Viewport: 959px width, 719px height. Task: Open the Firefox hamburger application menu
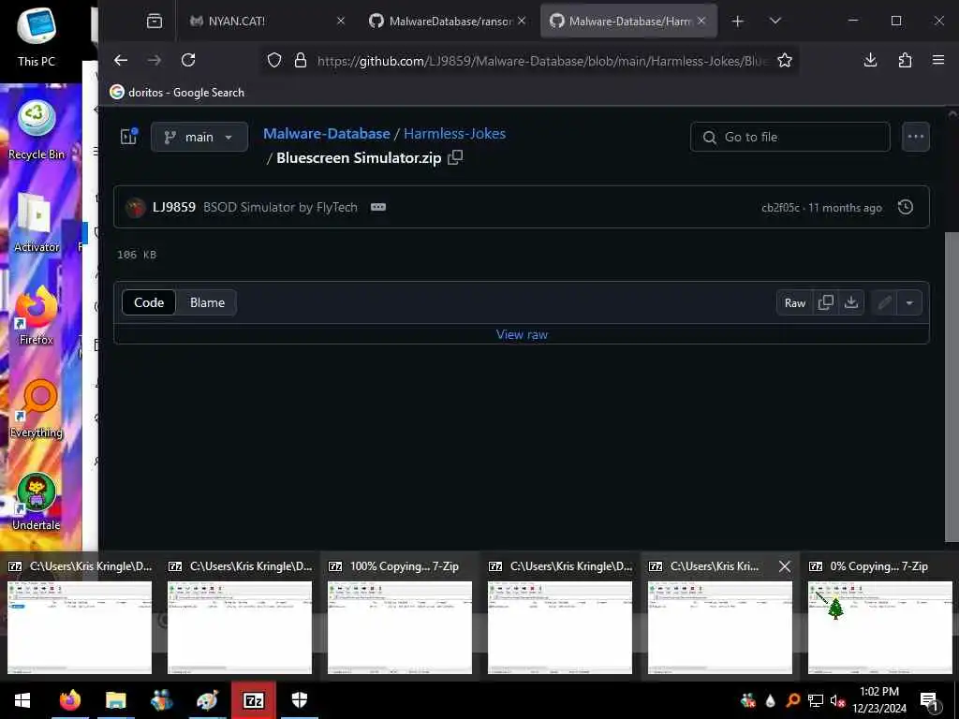pyautogui.click(x=938, y=60)
